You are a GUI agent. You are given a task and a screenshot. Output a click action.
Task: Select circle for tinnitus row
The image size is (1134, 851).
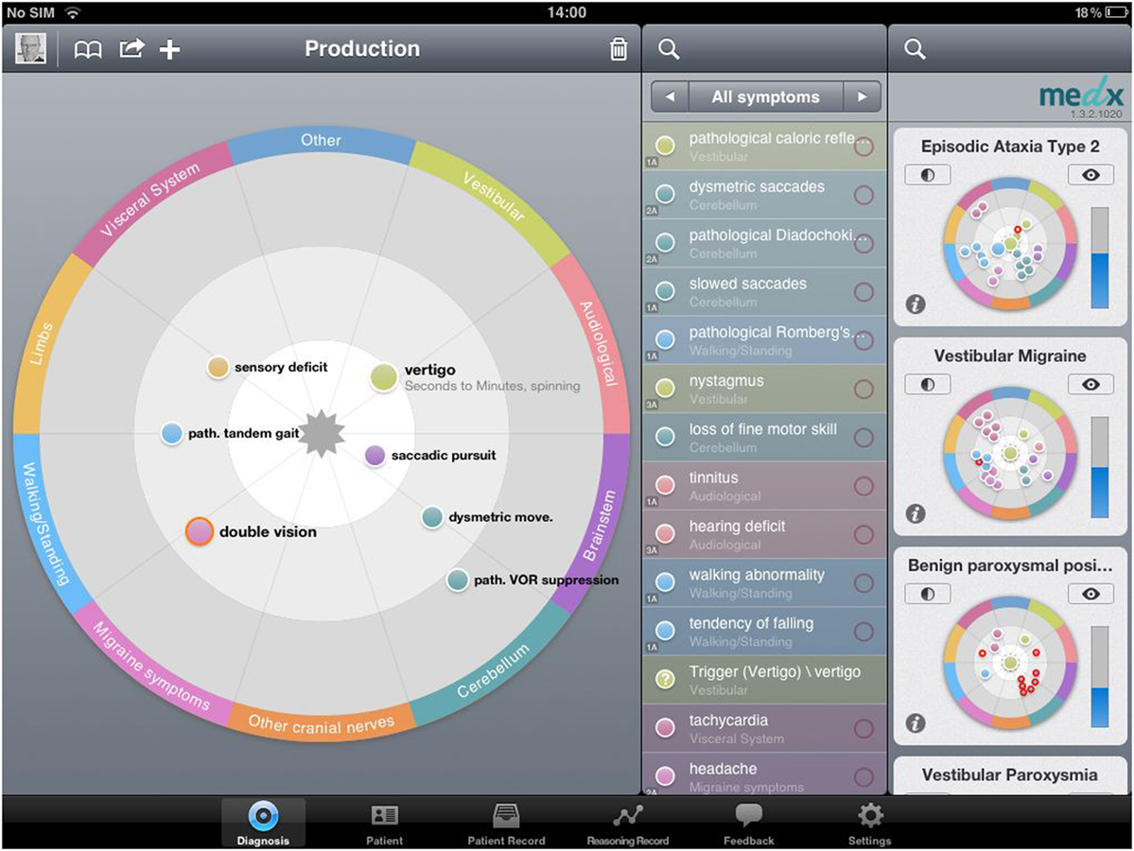pyautogui.click(x=864, y=486)
